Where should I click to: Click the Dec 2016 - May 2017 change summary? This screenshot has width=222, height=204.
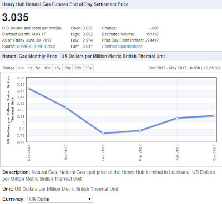click(x=184, y=68)
